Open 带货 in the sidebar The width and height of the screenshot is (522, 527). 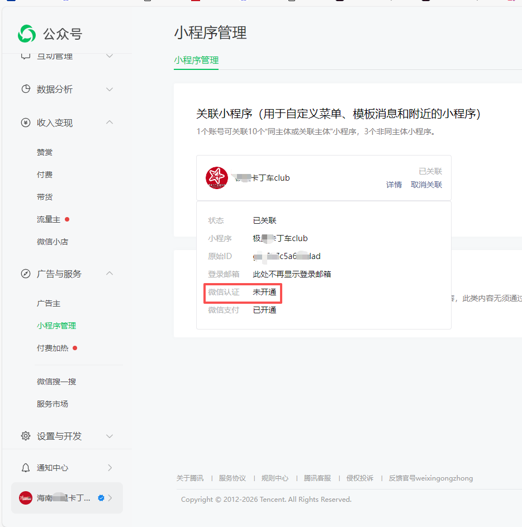pos(45,197)
